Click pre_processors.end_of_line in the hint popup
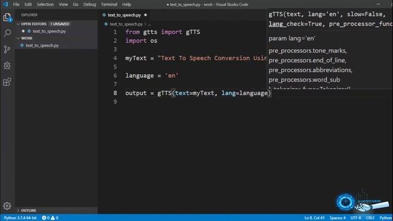The image size is (393, 221). 307,60
